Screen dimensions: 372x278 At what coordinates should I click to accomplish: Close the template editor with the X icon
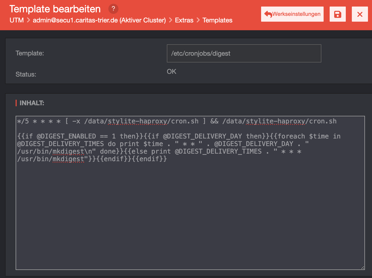click(360, 14)
